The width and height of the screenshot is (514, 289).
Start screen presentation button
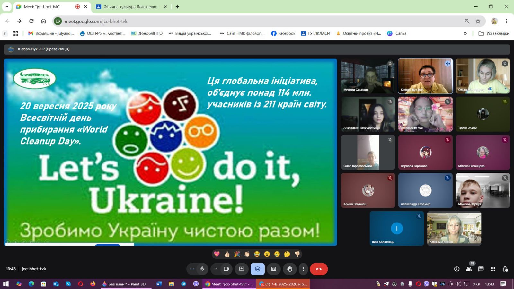point(242,269)
